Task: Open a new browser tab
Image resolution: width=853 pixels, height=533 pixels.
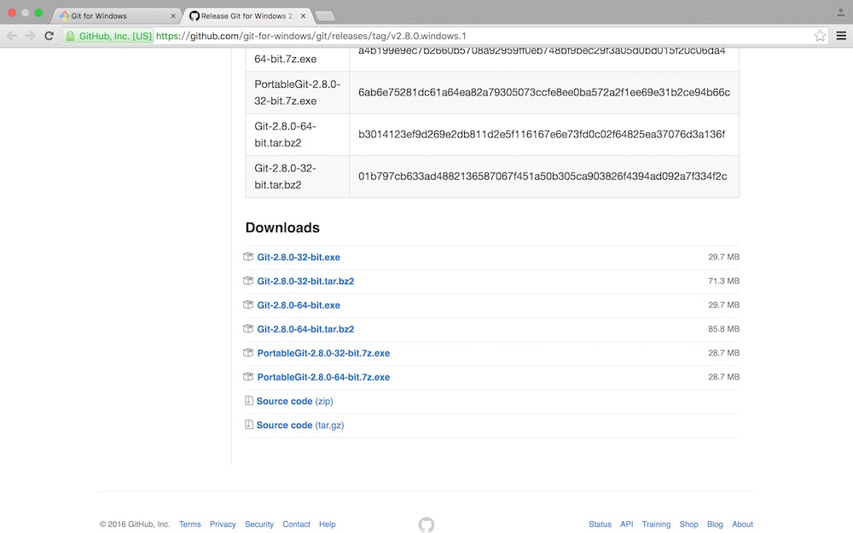Action: [x=325, y=16]
